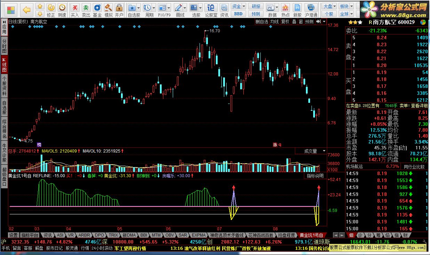
Task: Open the 修正 (correction) tool
Action: [51, 10]
